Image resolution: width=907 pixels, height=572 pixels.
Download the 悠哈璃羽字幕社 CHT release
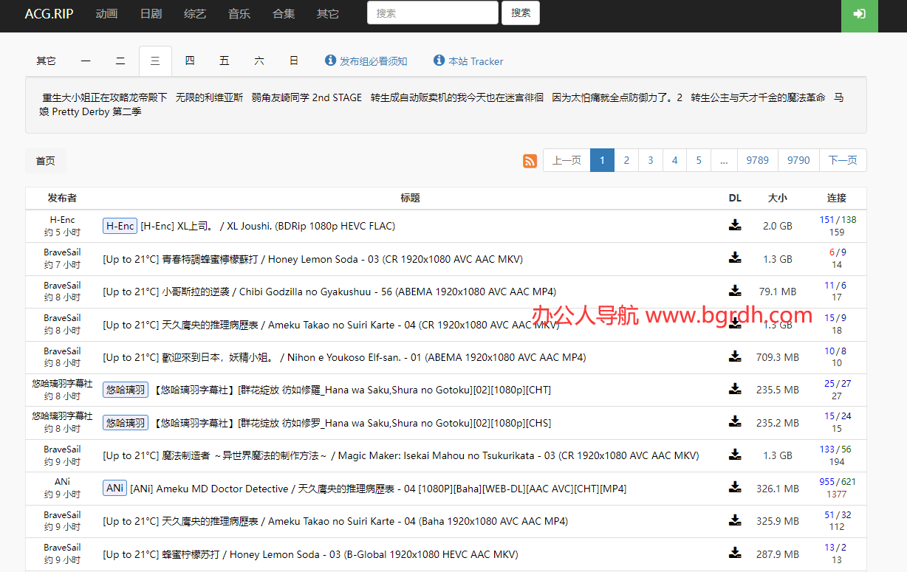(x=735, y=390)
